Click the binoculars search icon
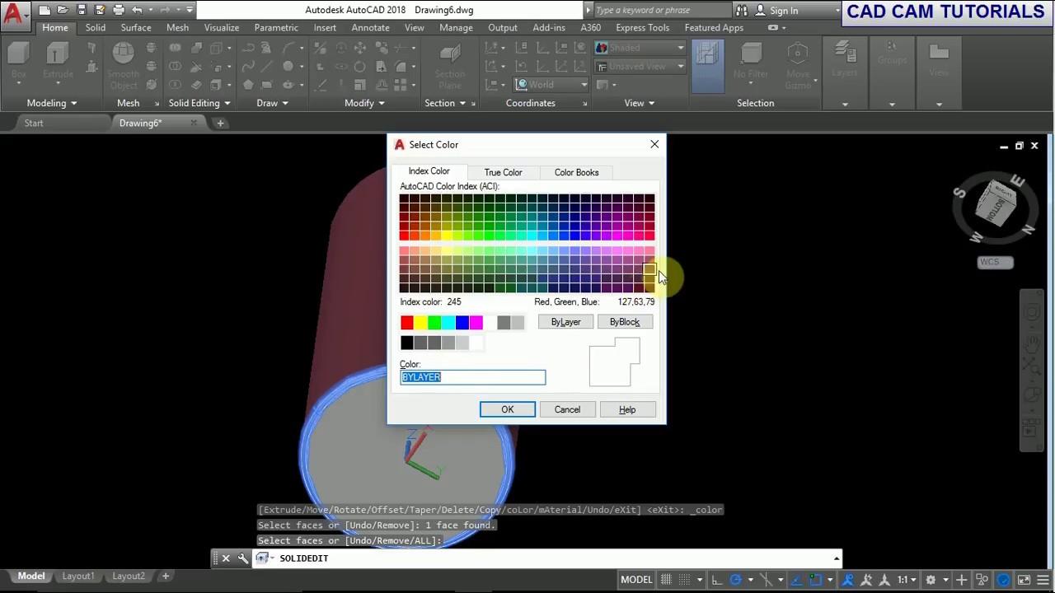1055x593 pixels. (742, 10)
